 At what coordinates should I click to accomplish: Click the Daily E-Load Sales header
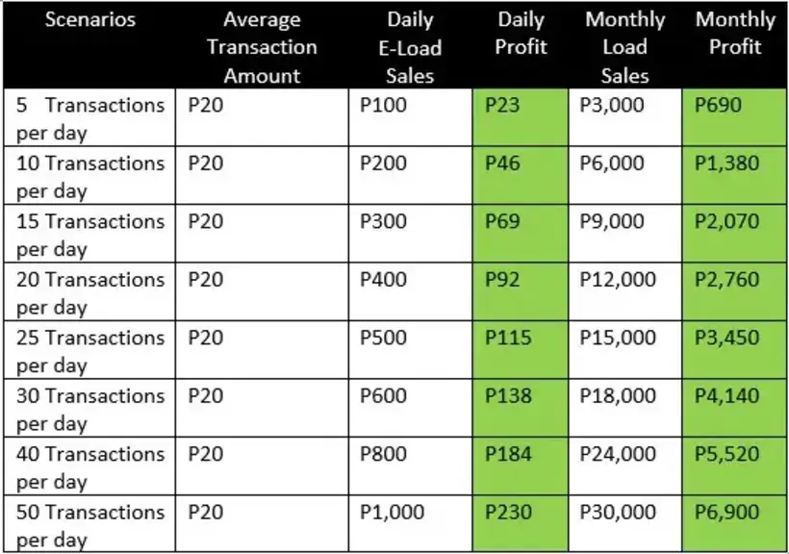click(410, 47)
